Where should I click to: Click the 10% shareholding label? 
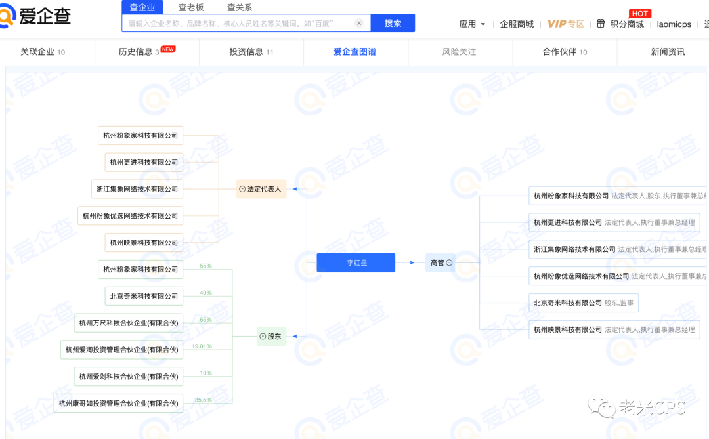[205, 373]
